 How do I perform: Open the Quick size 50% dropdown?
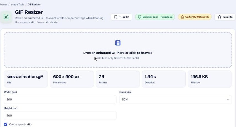176,99
